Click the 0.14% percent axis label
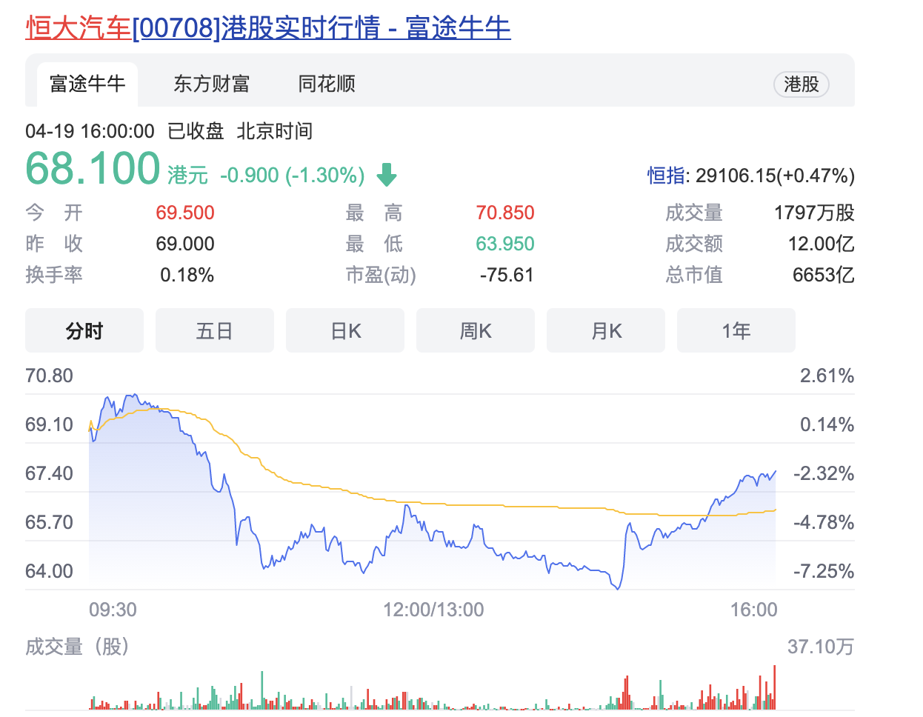 (827, 425)
